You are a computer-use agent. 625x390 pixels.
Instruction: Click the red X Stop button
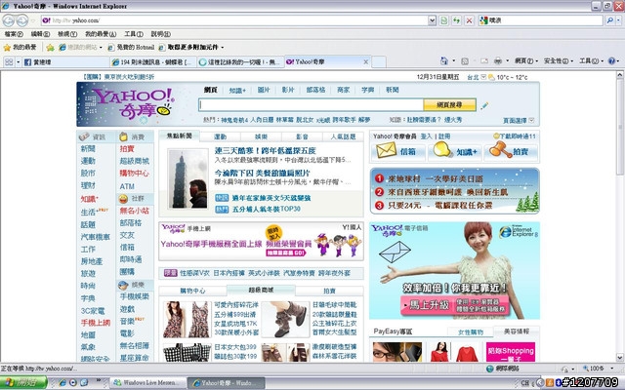coord(469,20)
